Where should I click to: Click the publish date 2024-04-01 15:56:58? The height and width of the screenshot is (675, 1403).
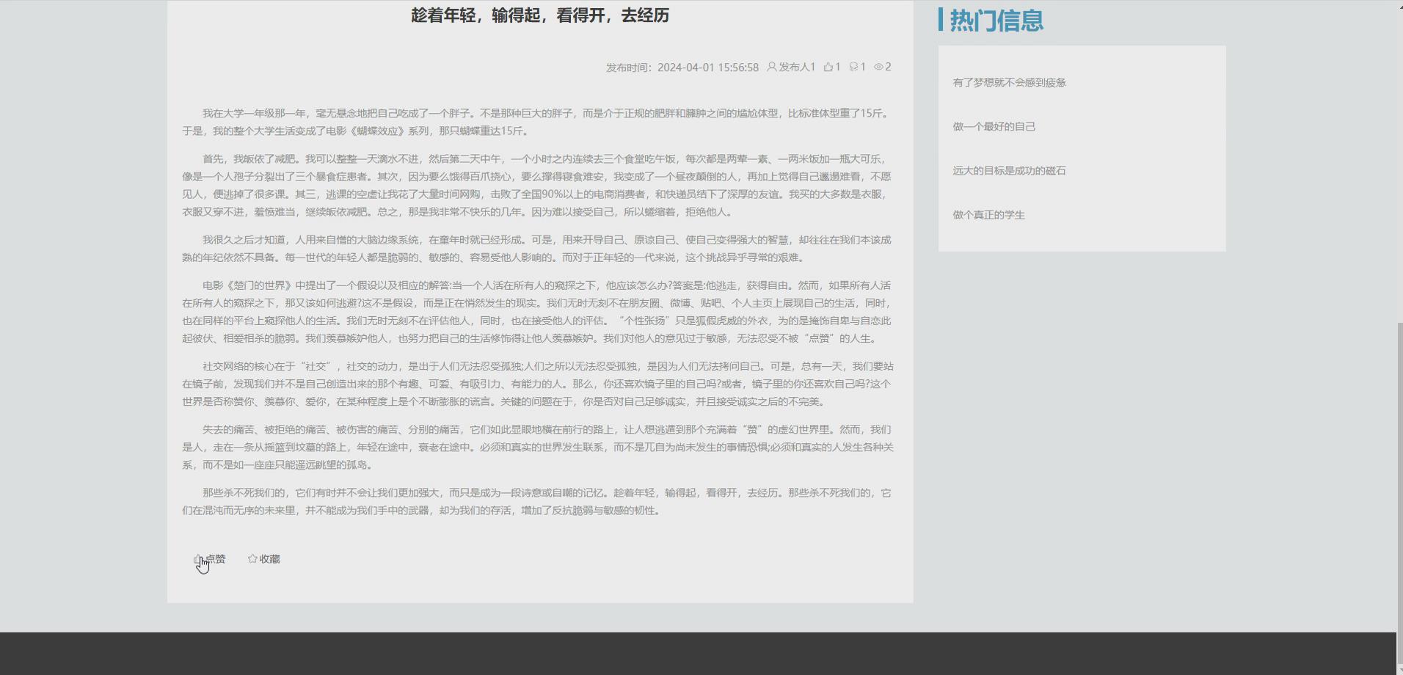(709, 66)
